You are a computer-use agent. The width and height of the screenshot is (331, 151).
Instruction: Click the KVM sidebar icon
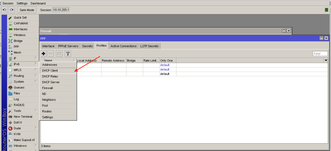coord(10,134)
